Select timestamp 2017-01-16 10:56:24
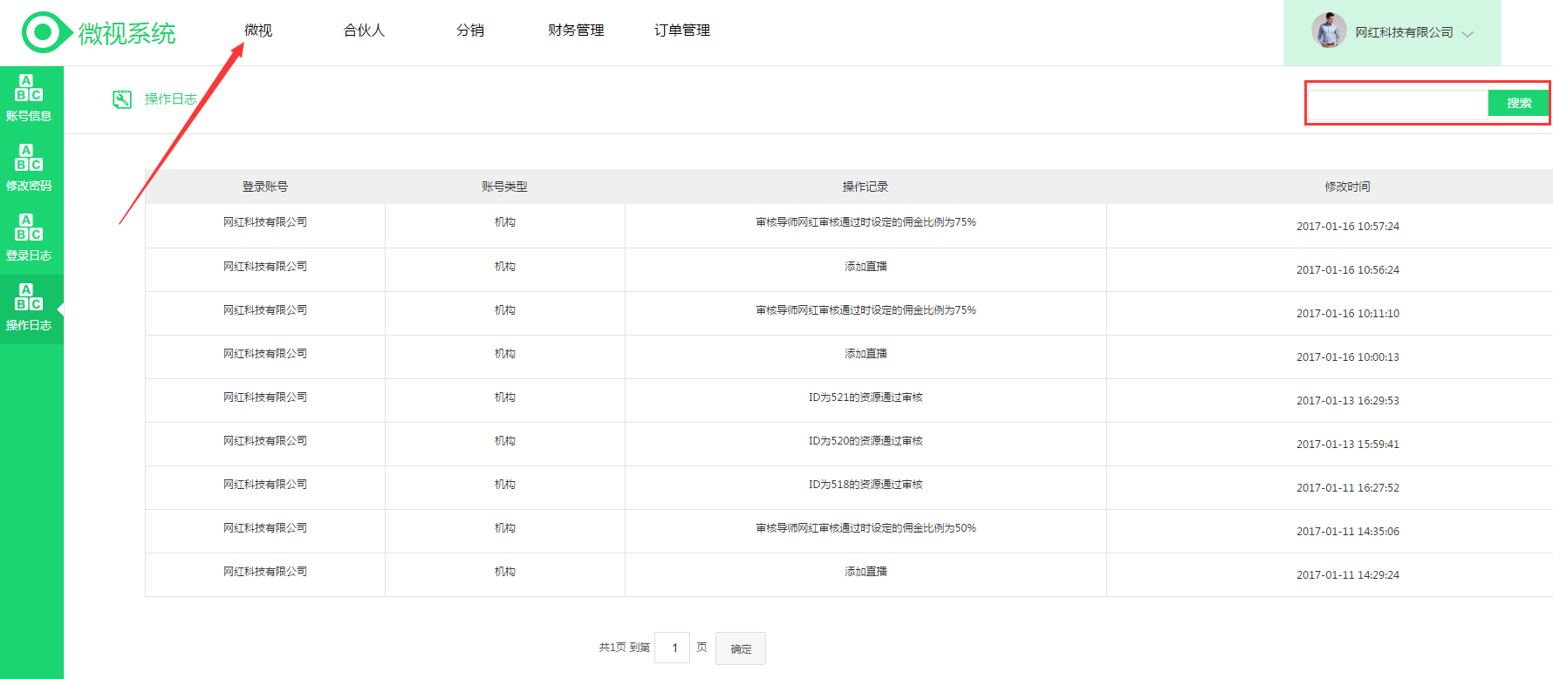The width and height of the screenshot is (1553, 679). [x=1347, y=269]
